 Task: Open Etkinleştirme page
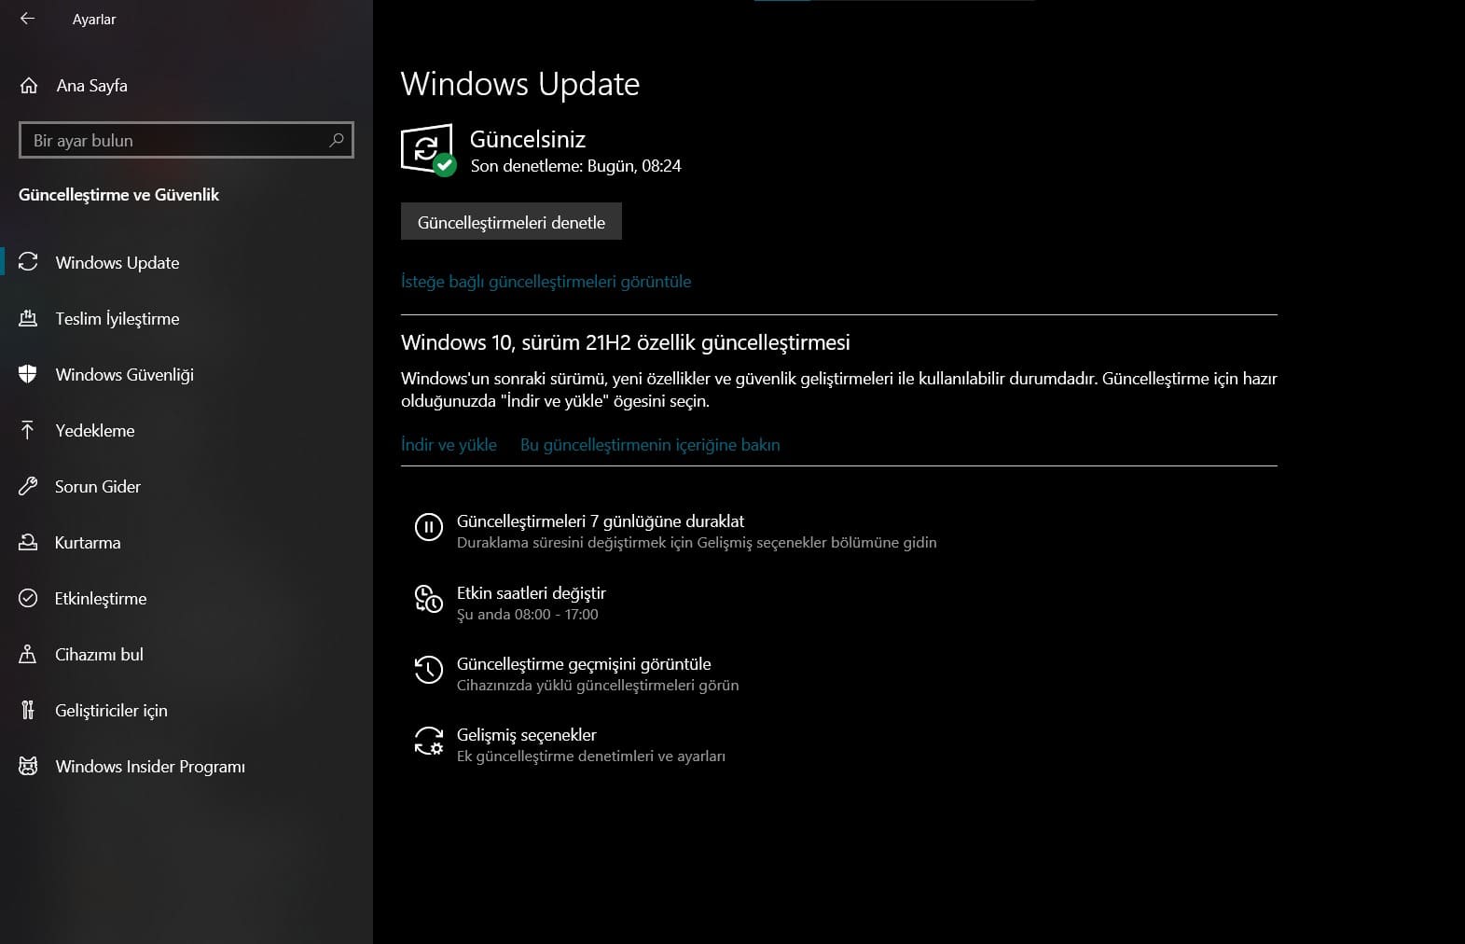pyautogui.click(x=101, y=598)
